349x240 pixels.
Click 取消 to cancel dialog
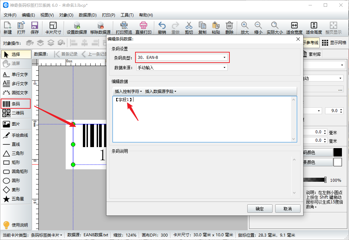click(288, 209)
